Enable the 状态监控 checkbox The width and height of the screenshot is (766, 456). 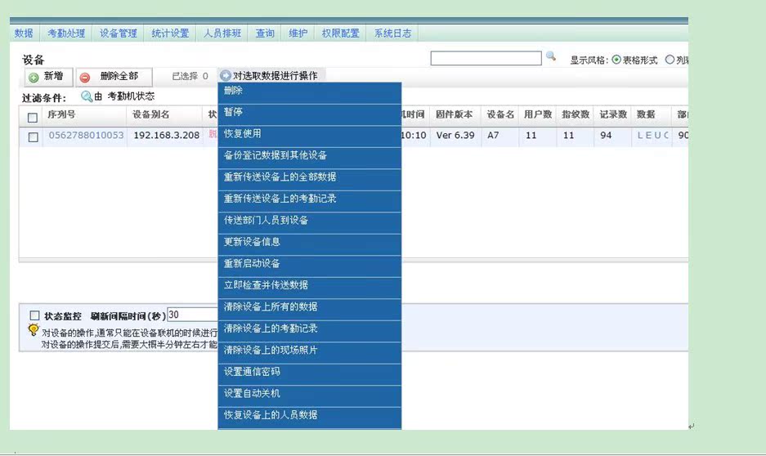pos(34,315)
